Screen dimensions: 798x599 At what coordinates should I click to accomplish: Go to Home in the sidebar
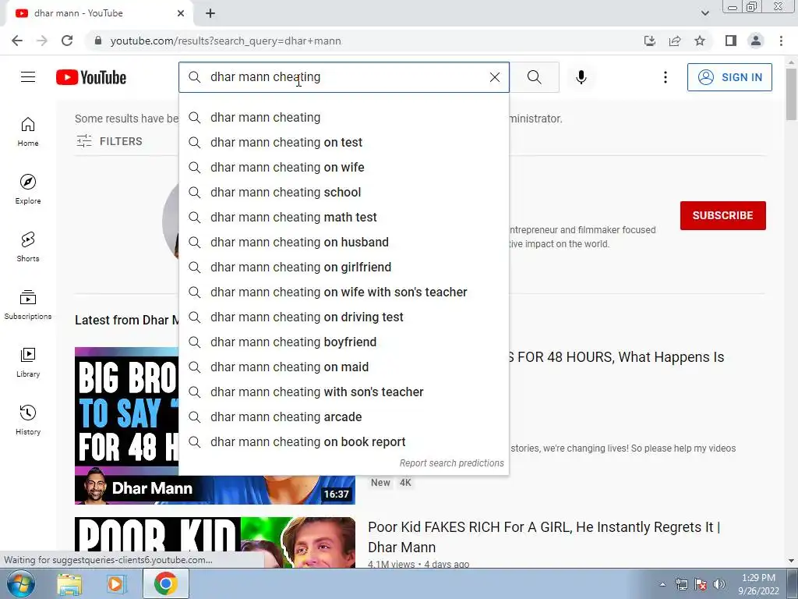pos(28,132)
